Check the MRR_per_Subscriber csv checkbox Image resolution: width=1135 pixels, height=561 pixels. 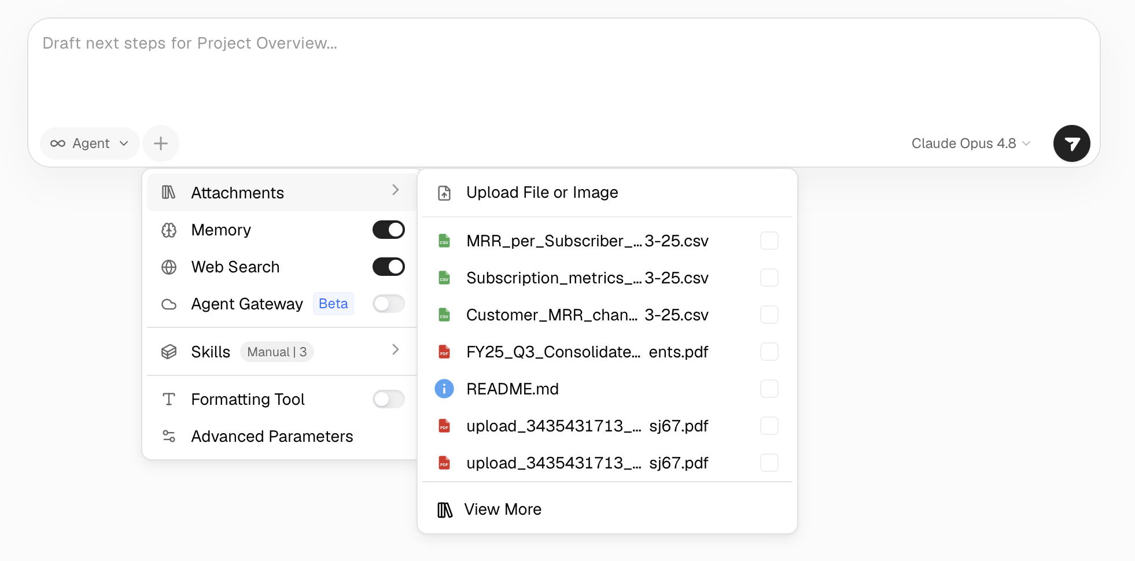coord(769,241)
